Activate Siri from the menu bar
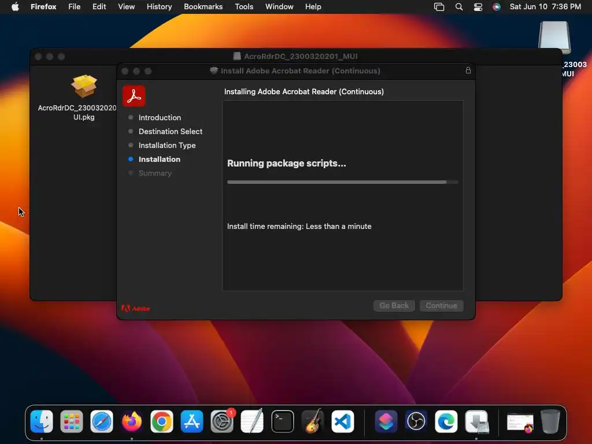The width and height of the screenshot is (592, 444). click(497, 7)
